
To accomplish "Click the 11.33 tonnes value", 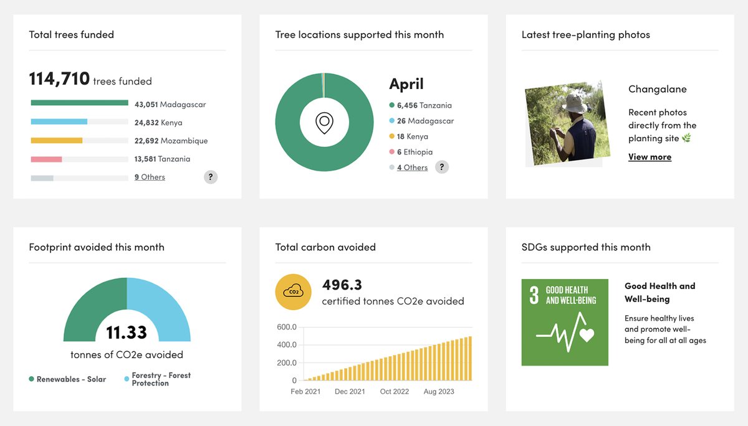I will pyautogui.click(x=127, y=333).
